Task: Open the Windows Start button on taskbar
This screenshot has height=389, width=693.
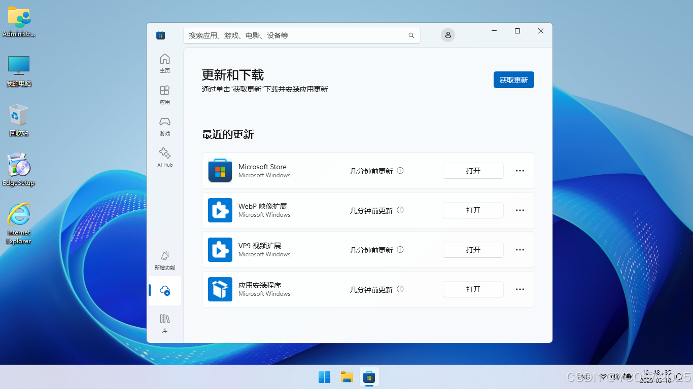Action: [x=324, y=377]
